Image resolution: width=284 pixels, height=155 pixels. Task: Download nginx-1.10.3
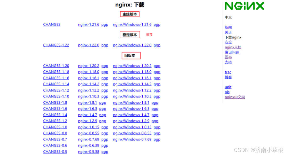89,96
